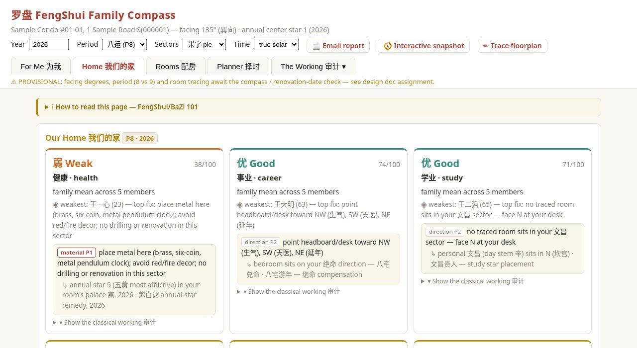Click the 71/100 study score
Screen dimensions: 637x348
click(x=573, y=165)
